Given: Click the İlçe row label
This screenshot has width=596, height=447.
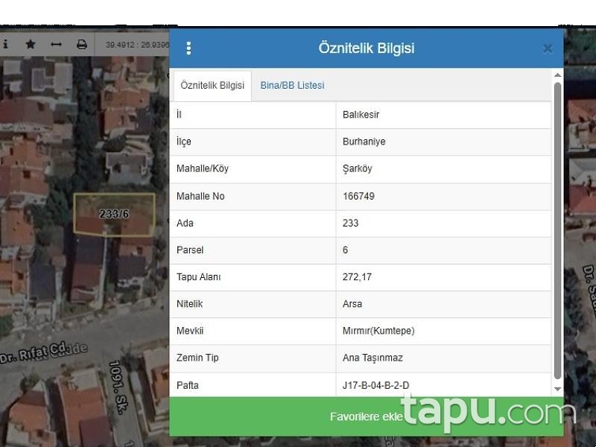Looking at the screenshot, I should coord(183,142).
